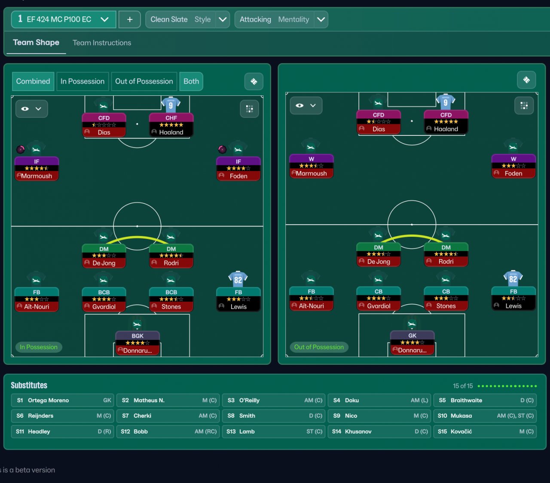Open the EF 424 MC P100 EC tactic dropdown
Screen dimensions: 550x483
tap(64, 19)
